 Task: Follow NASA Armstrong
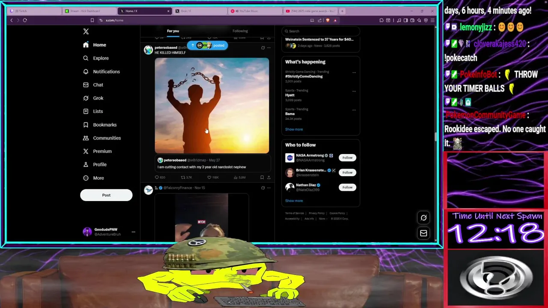pyautogui.click(x=347, y=158)
